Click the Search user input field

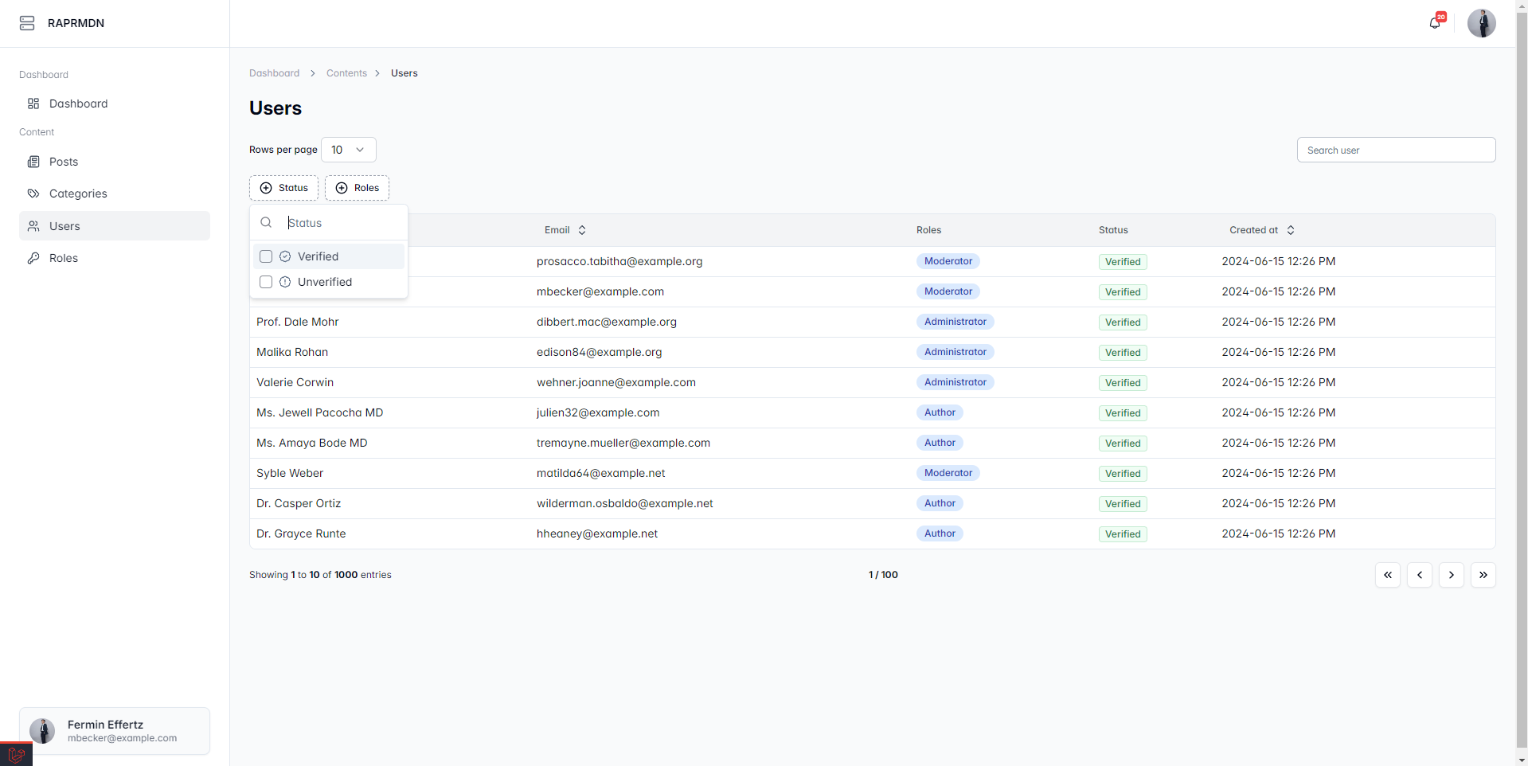(1396, 150)
